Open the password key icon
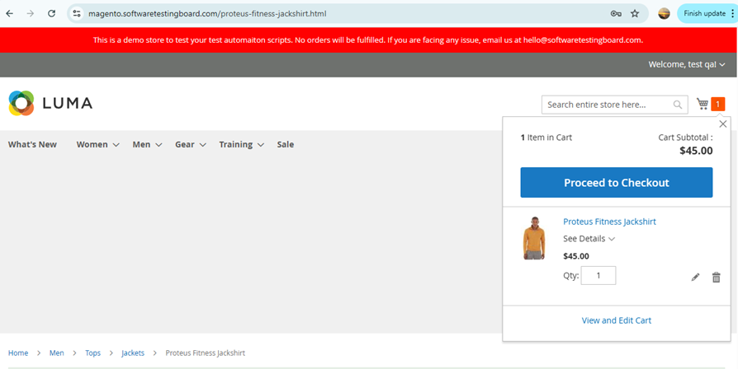This screenshot has height=369, width=738. point(615,13)
